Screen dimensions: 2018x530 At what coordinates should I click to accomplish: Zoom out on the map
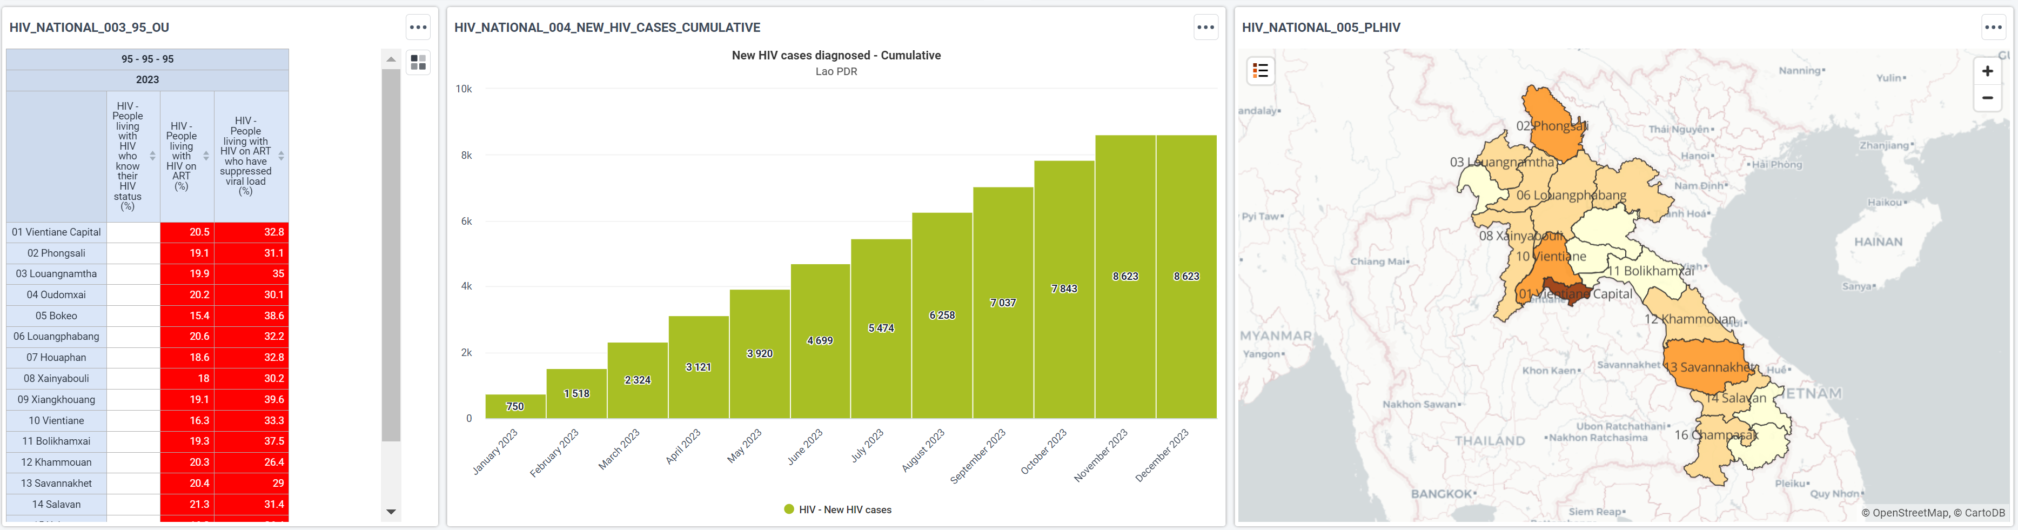1987,98
